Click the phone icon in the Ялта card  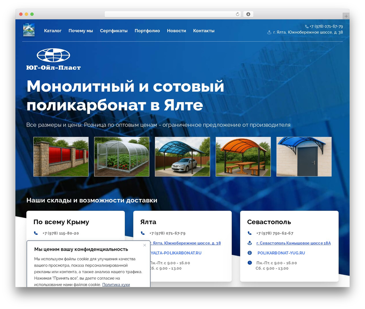143,233
